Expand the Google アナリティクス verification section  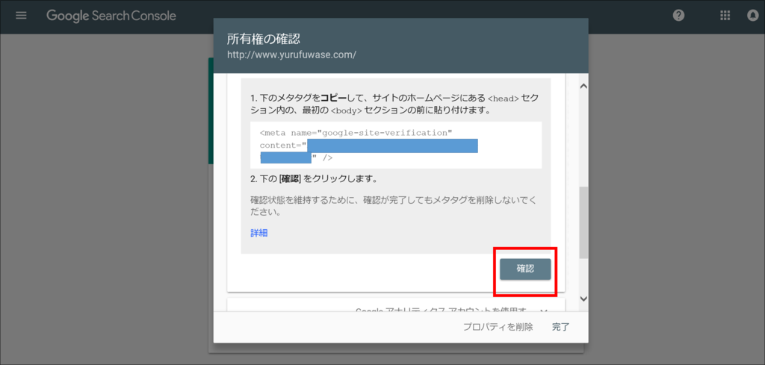tap(396, 305)
